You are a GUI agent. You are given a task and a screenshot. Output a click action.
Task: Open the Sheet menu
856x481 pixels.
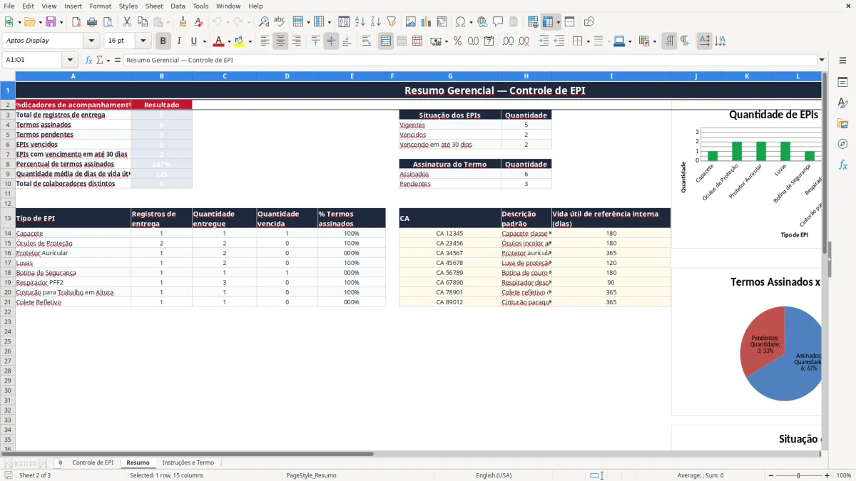[154, 6]
